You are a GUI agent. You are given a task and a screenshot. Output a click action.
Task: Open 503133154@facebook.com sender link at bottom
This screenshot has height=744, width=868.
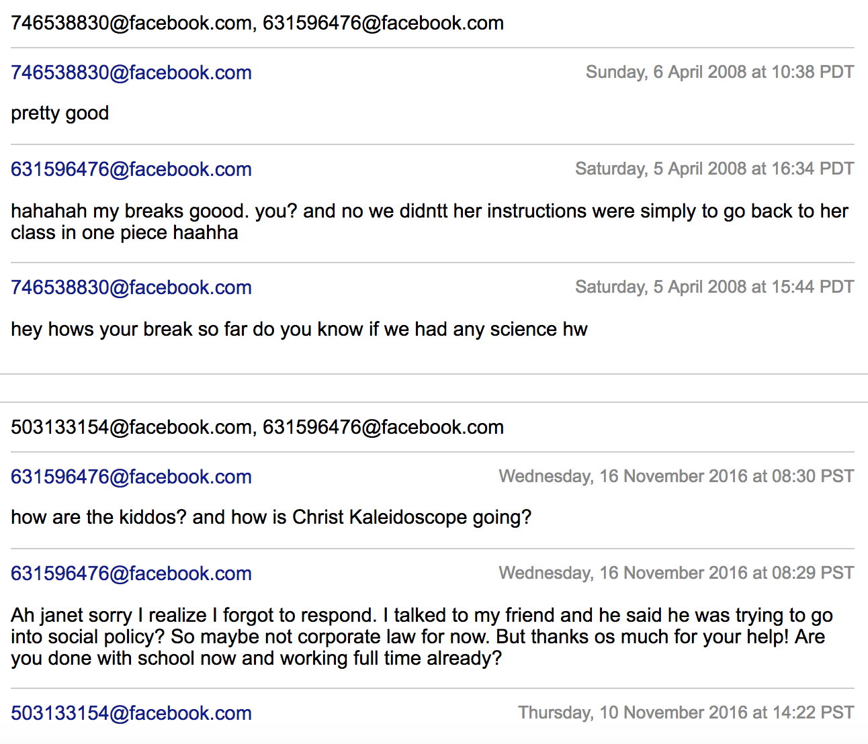click(131, 713)
